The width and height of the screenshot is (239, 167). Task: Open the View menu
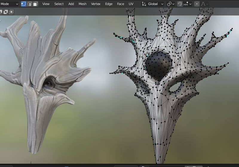pos(46,4)
